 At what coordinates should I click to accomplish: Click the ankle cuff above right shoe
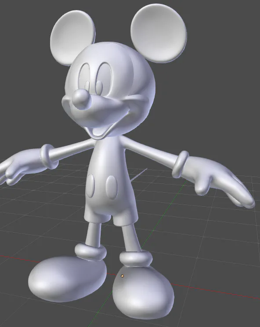click(136, 259)
